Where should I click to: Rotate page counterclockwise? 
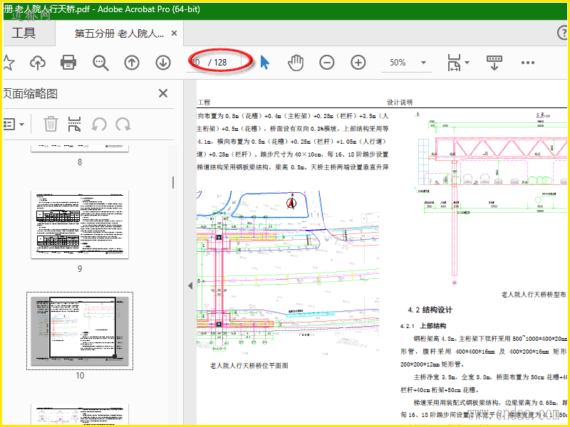pos(99,125)
